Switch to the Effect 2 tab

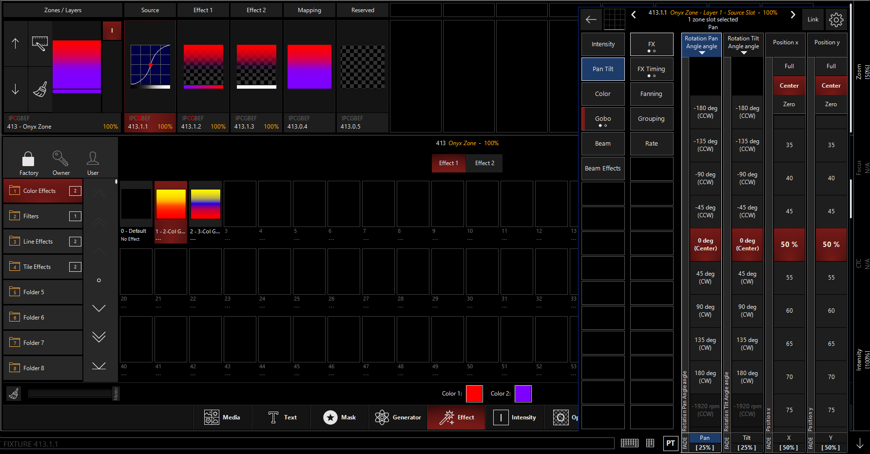pos(484,163)
